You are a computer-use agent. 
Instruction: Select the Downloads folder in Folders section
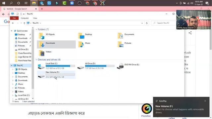(x=56, y=44)
